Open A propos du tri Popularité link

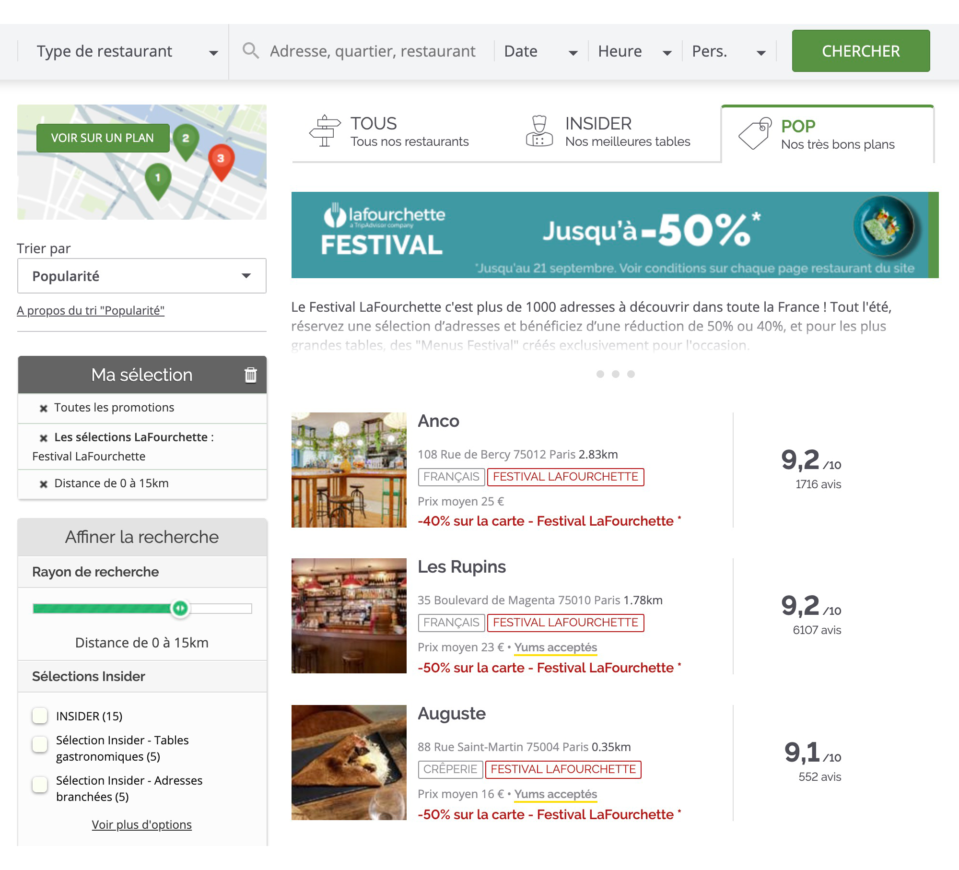91,310
